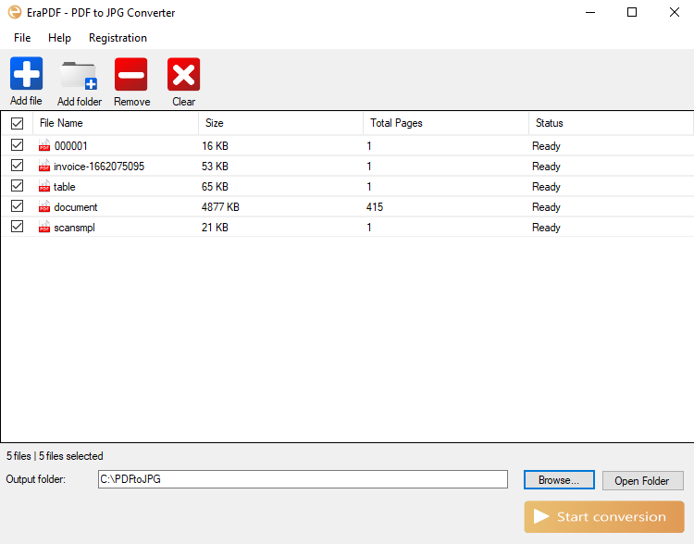Click PDF icon beside table file
694x544 pixels.
(44, 186)
